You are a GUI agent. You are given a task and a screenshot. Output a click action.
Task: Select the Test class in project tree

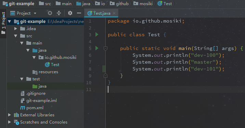55,65
